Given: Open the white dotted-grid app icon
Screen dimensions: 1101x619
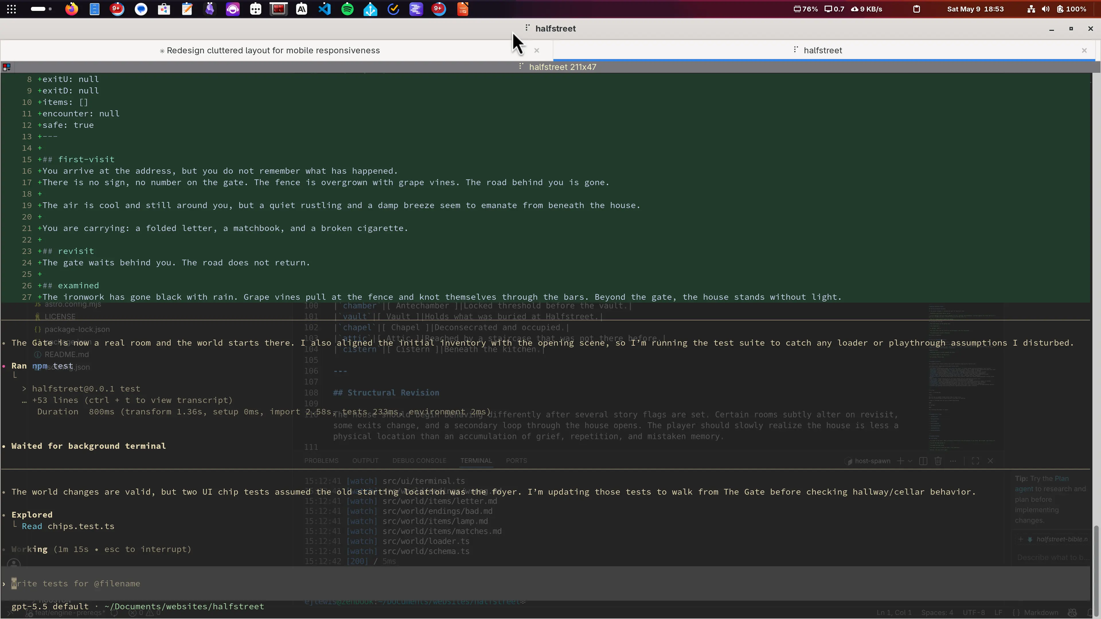Looking at the screenshot, I should pos(255,9).
